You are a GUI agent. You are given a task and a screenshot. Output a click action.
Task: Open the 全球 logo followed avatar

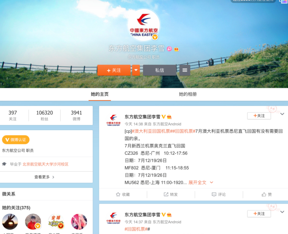tap(56, 221)
